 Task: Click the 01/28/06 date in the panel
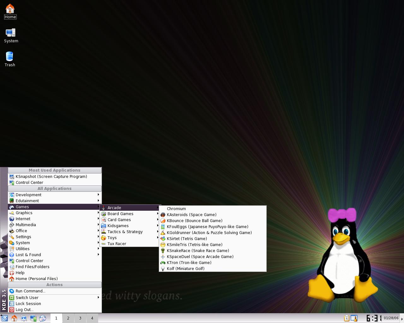[391, 318]
